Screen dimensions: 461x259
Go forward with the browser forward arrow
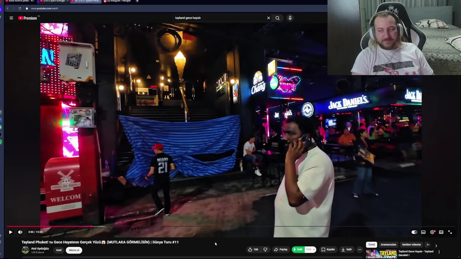point(13,8)
